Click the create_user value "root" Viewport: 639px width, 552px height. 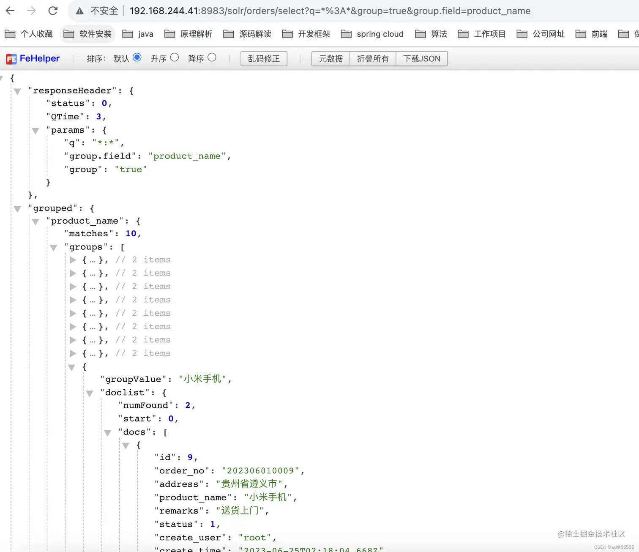pos(254,537)
